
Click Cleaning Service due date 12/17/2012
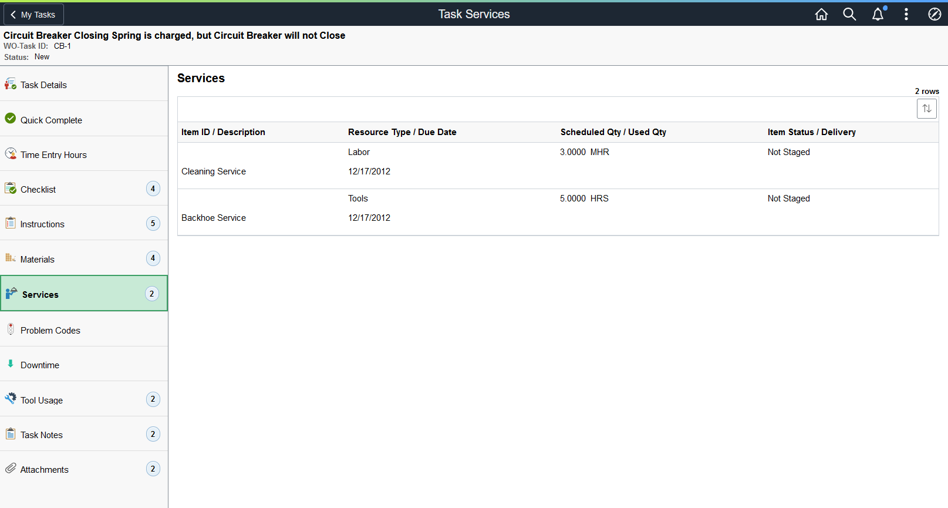369,171
